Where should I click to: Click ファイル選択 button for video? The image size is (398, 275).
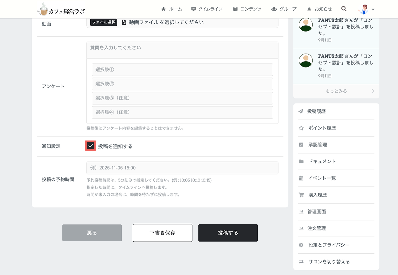click(x=104, y=22)
